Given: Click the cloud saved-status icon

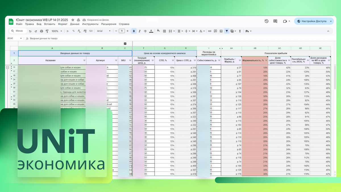Looking at the screenshot, I should click(84, 20).
